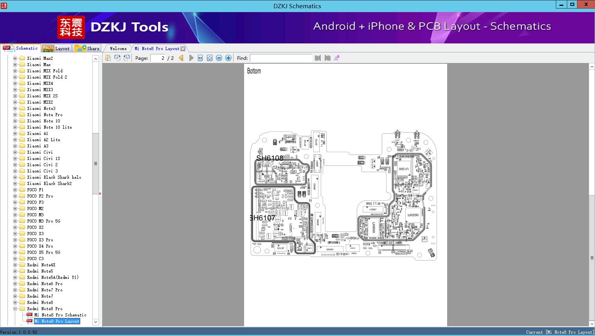This screenshot has height=336, width=595.
Task: Zoom out with the minus icon
Action: [x=219, y=58]
